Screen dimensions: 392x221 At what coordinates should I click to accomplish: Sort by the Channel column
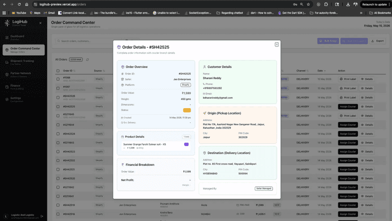[x=303, y=71]
